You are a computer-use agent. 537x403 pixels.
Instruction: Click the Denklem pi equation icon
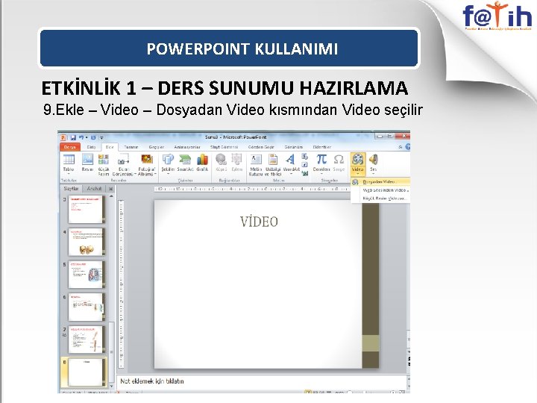[321, 160]
